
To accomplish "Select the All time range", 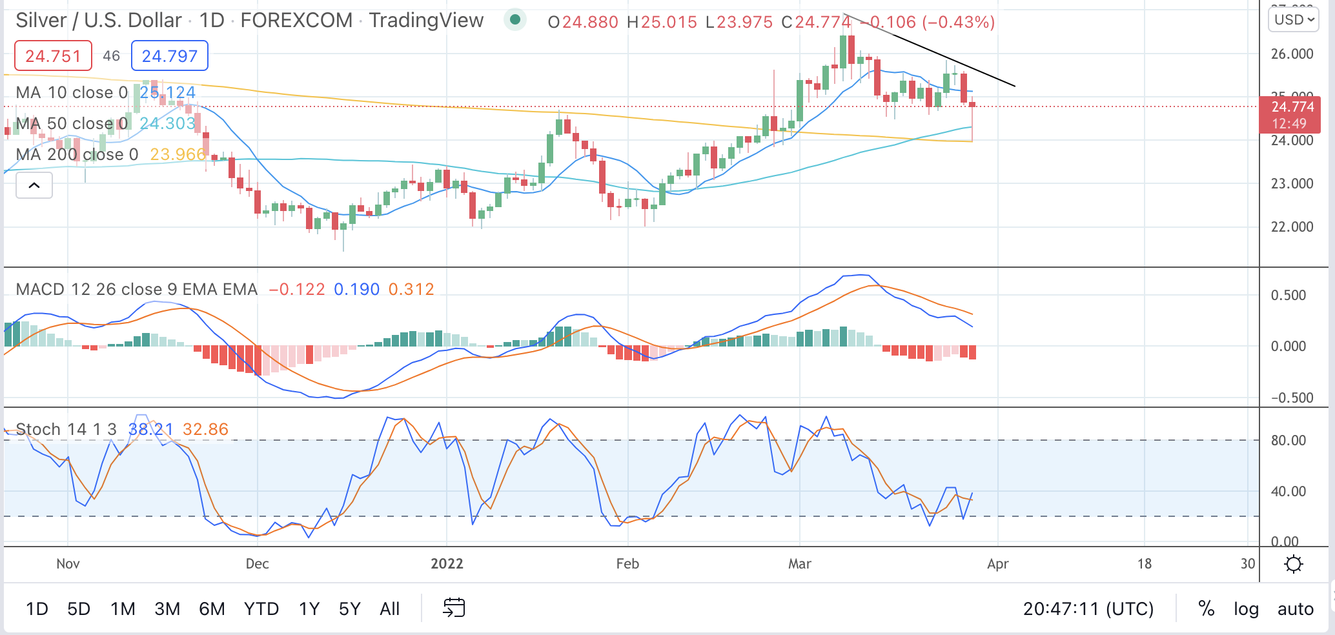I will 389,609.
